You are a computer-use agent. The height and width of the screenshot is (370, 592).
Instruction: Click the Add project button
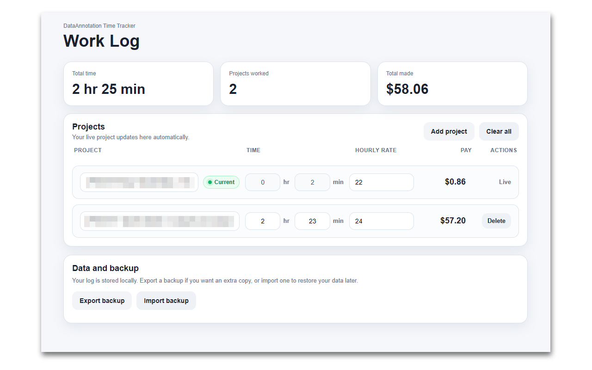pyautogui.click(x=449, y=131)
